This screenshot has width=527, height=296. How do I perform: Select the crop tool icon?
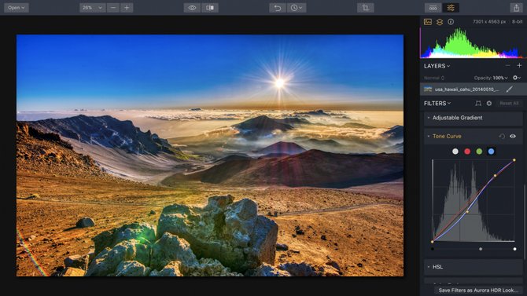click(366, 8)
